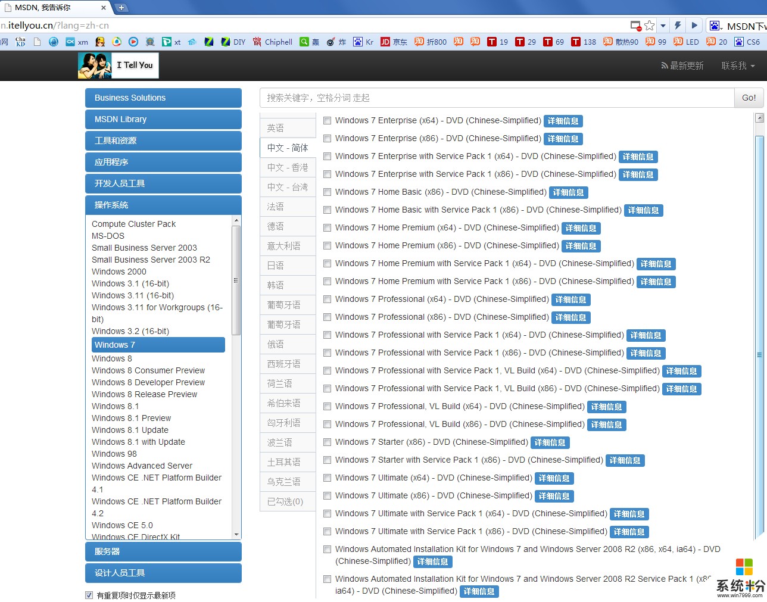Click the OS list scroll-down arrow

pos(236,535)
